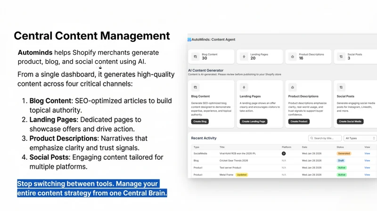
Task: Click the AutoMinds app logo icon
Action: point(189,40)
